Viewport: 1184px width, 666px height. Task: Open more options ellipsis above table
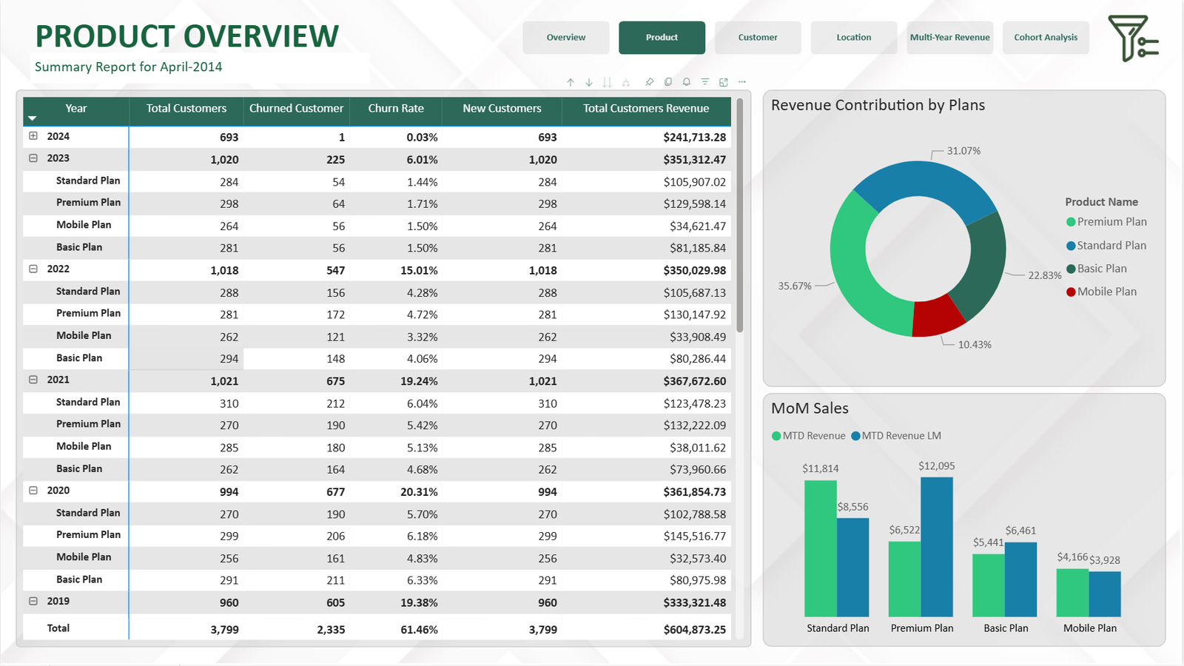pos(742,82)
